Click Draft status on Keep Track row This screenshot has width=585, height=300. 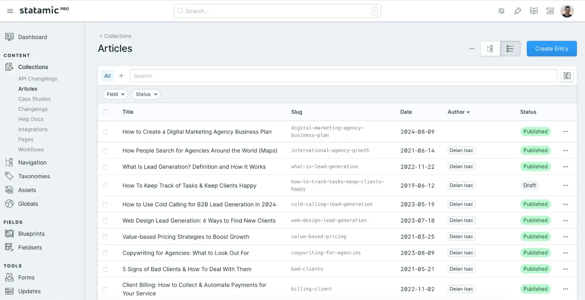(529, 185)
